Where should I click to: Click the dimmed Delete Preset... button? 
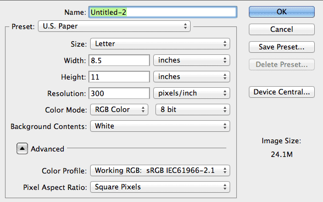point(282,65)
